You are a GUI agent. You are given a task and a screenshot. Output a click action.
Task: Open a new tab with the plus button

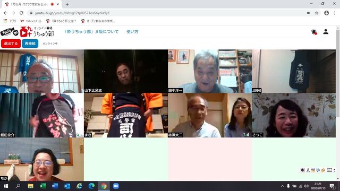[x=67, y=4]
